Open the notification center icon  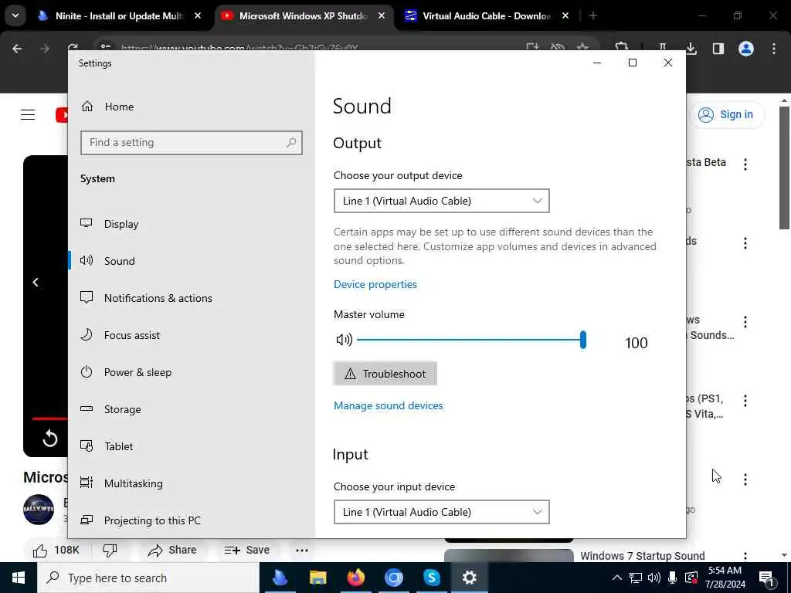[767, 578]
